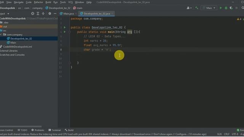Open the Run menu
Screen dimensions: 244x137
pyautogui.click(x=55, y=2)
